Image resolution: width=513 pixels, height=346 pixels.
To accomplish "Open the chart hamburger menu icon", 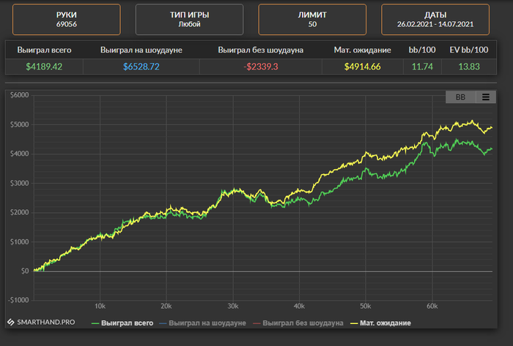I will [x=485, y=97].
